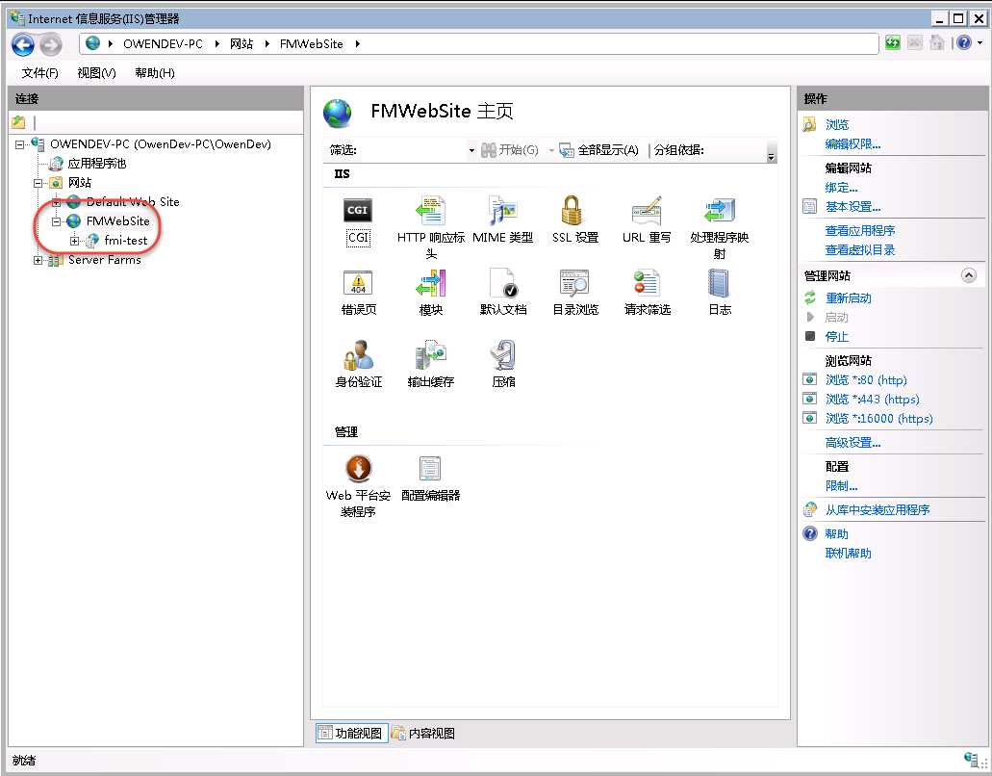Open SSL 设置 padlock icon

[x=572, y=210]
